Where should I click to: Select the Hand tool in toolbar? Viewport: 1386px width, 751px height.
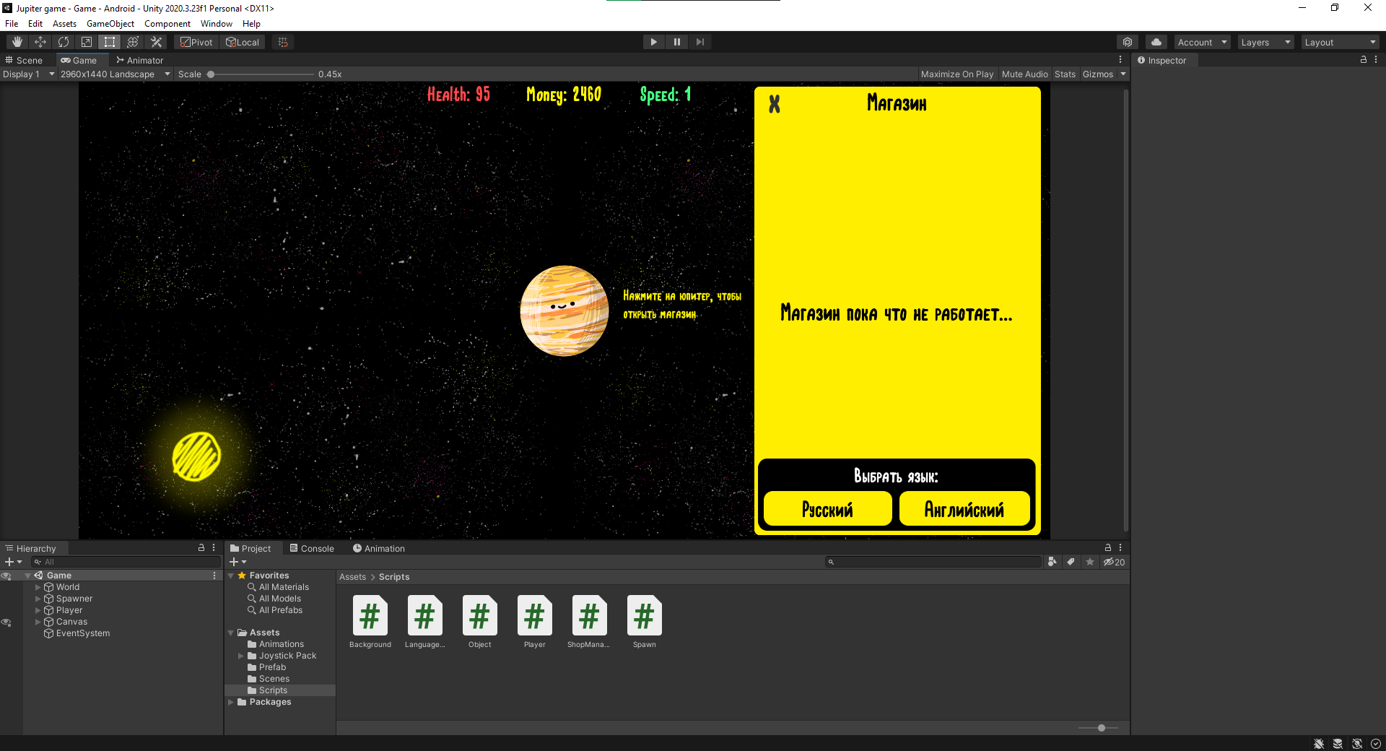(x=17, y=42)
